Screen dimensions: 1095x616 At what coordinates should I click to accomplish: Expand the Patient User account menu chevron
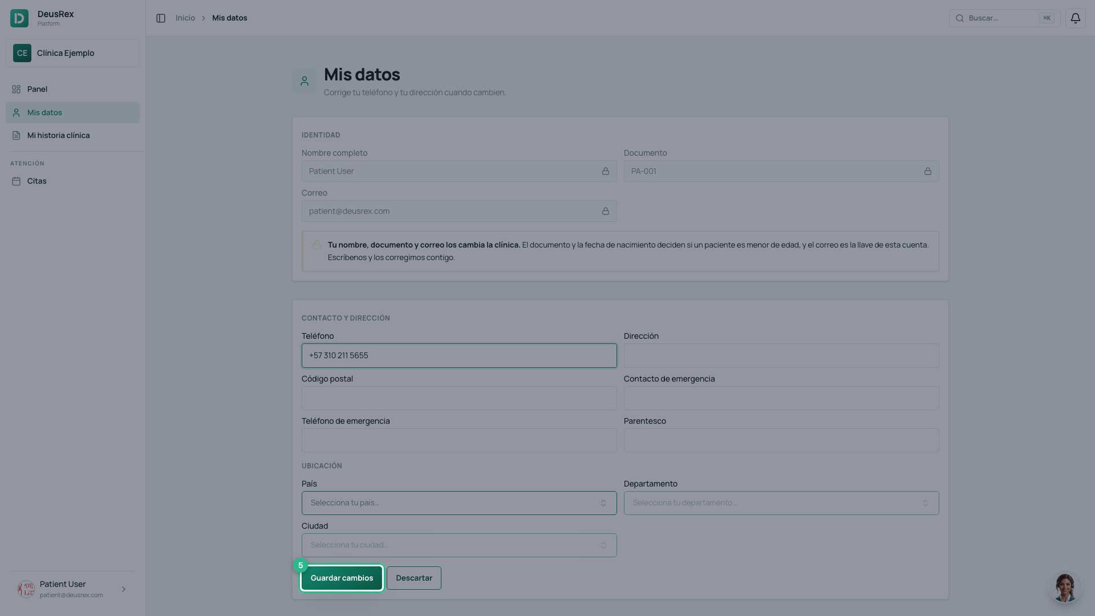click(124, 589)
